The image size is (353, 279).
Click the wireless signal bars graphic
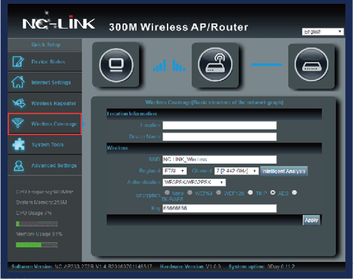(169, 66)
